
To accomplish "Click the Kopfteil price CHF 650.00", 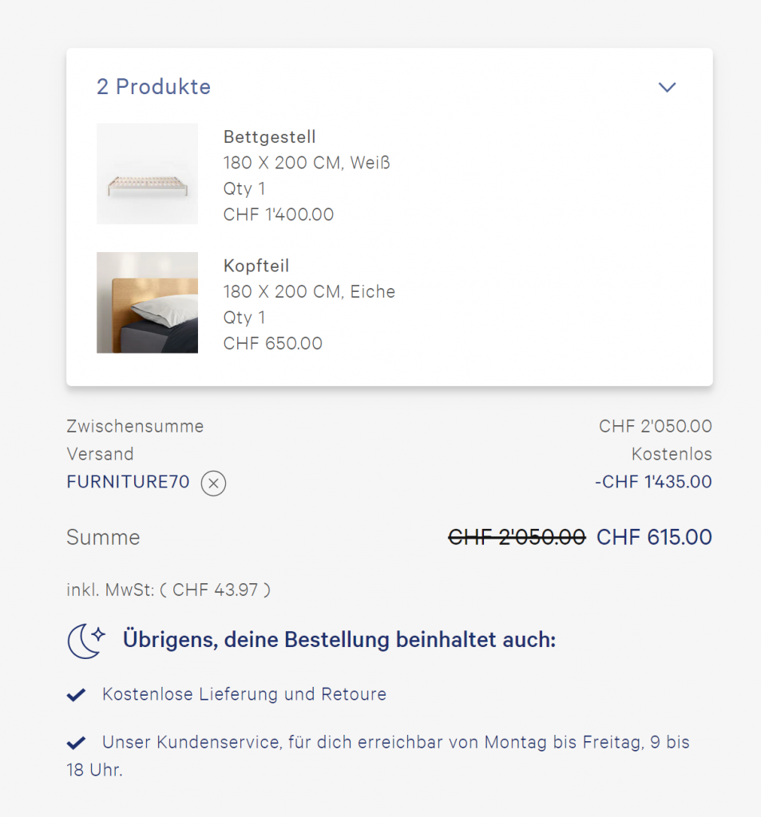I will tap(273, 344).
